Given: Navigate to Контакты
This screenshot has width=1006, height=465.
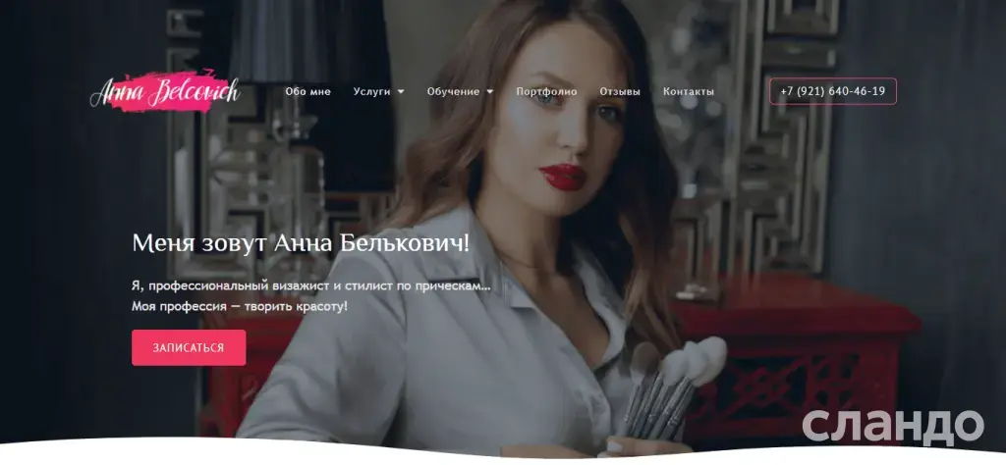Looking at the screenshot, I should (x=689, y=91).
